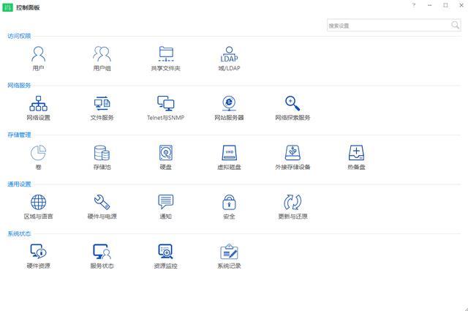The width and height of the screenshot is (468, 311).
Task: Open the 用户 (Users) icon
Action: [x=39, y=55]
